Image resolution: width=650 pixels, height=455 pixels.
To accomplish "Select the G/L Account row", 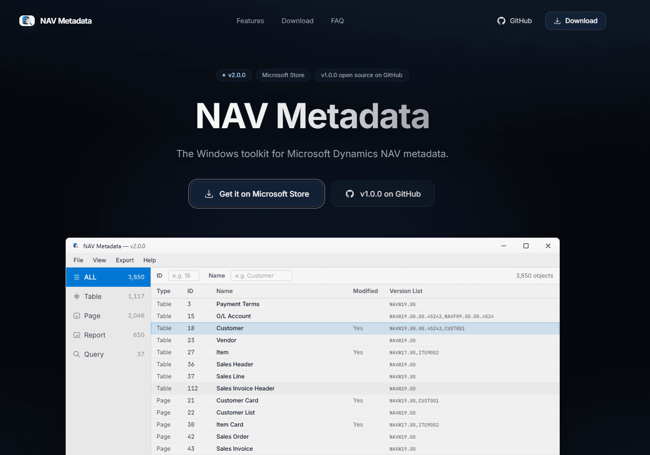I will coord(355,316).
